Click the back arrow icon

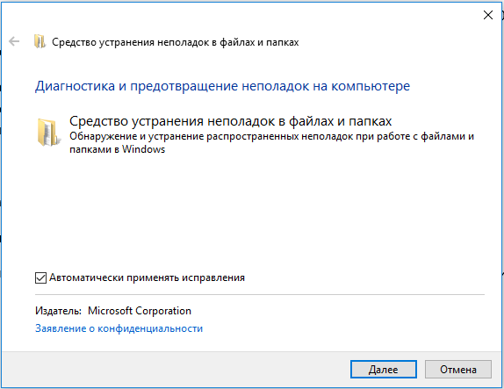point(14,41)
